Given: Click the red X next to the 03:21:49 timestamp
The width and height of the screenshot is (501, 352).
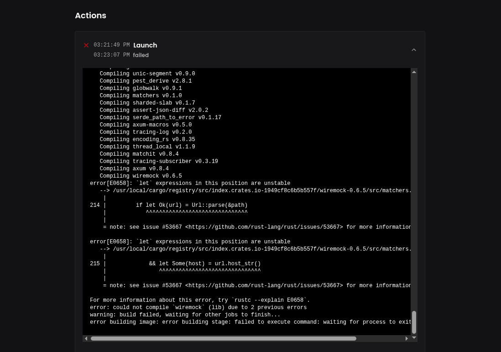Looking at the screenshot, I should pos(86,45).
